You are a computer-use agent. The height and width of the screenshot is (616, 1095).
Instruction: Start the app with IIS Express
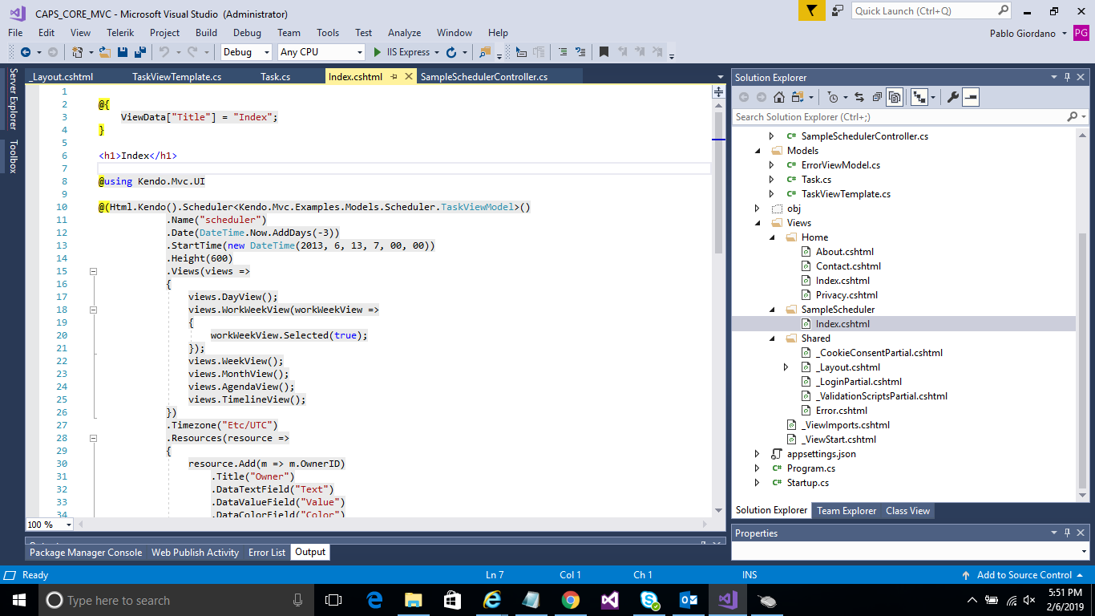(402, 52)
